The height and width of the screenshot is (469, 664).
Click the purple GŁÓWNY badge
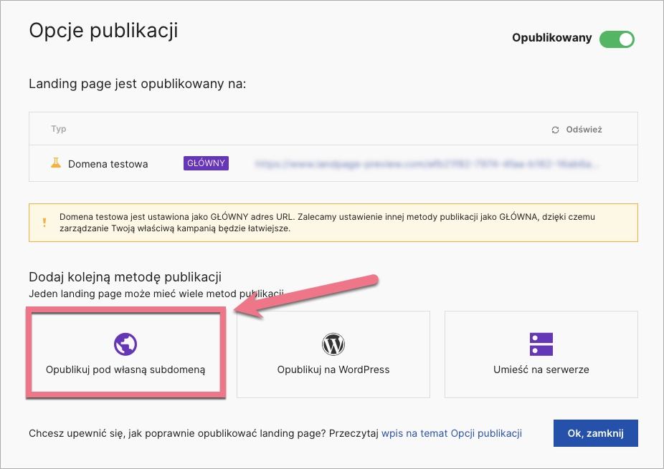(206, 163)
